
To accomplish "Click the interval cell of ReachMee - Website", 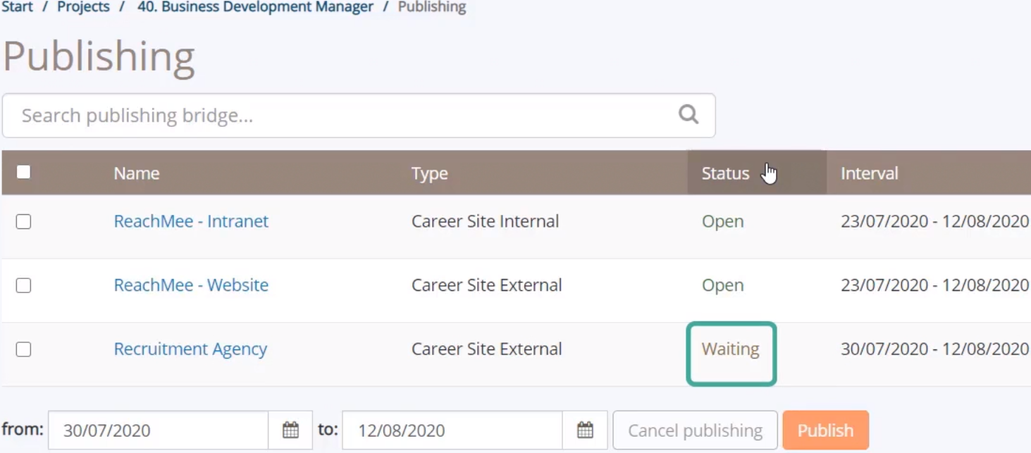I will [934, 285].
